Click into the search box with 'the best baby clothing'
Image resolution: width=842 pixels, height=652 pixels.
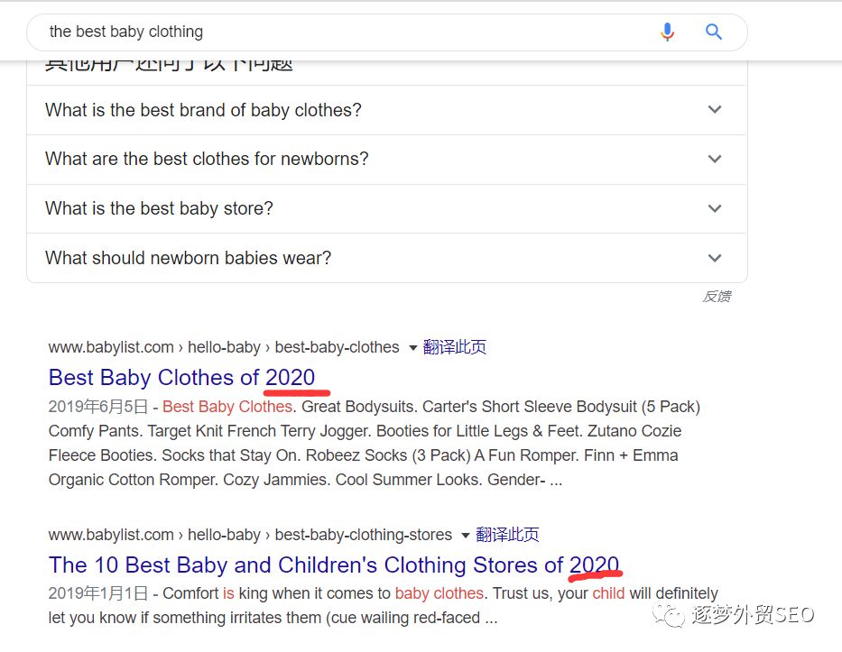(344, 32)
